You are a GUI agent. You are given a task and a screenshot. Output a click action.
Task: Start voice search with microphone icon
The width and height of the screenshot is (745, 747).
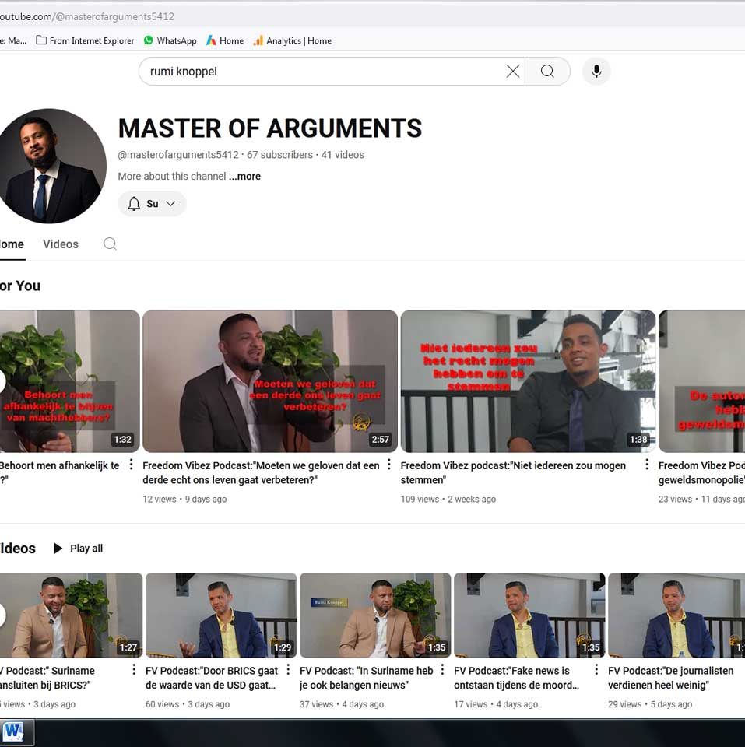pyautogui.click(x=596, y=72)
